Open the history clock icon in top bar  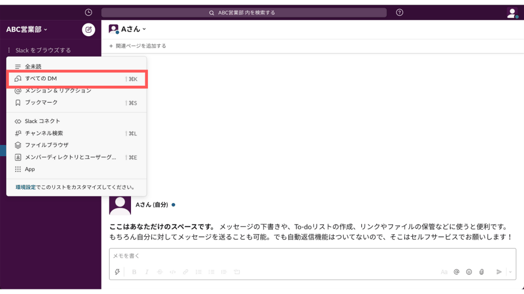(x=87, y=11)
